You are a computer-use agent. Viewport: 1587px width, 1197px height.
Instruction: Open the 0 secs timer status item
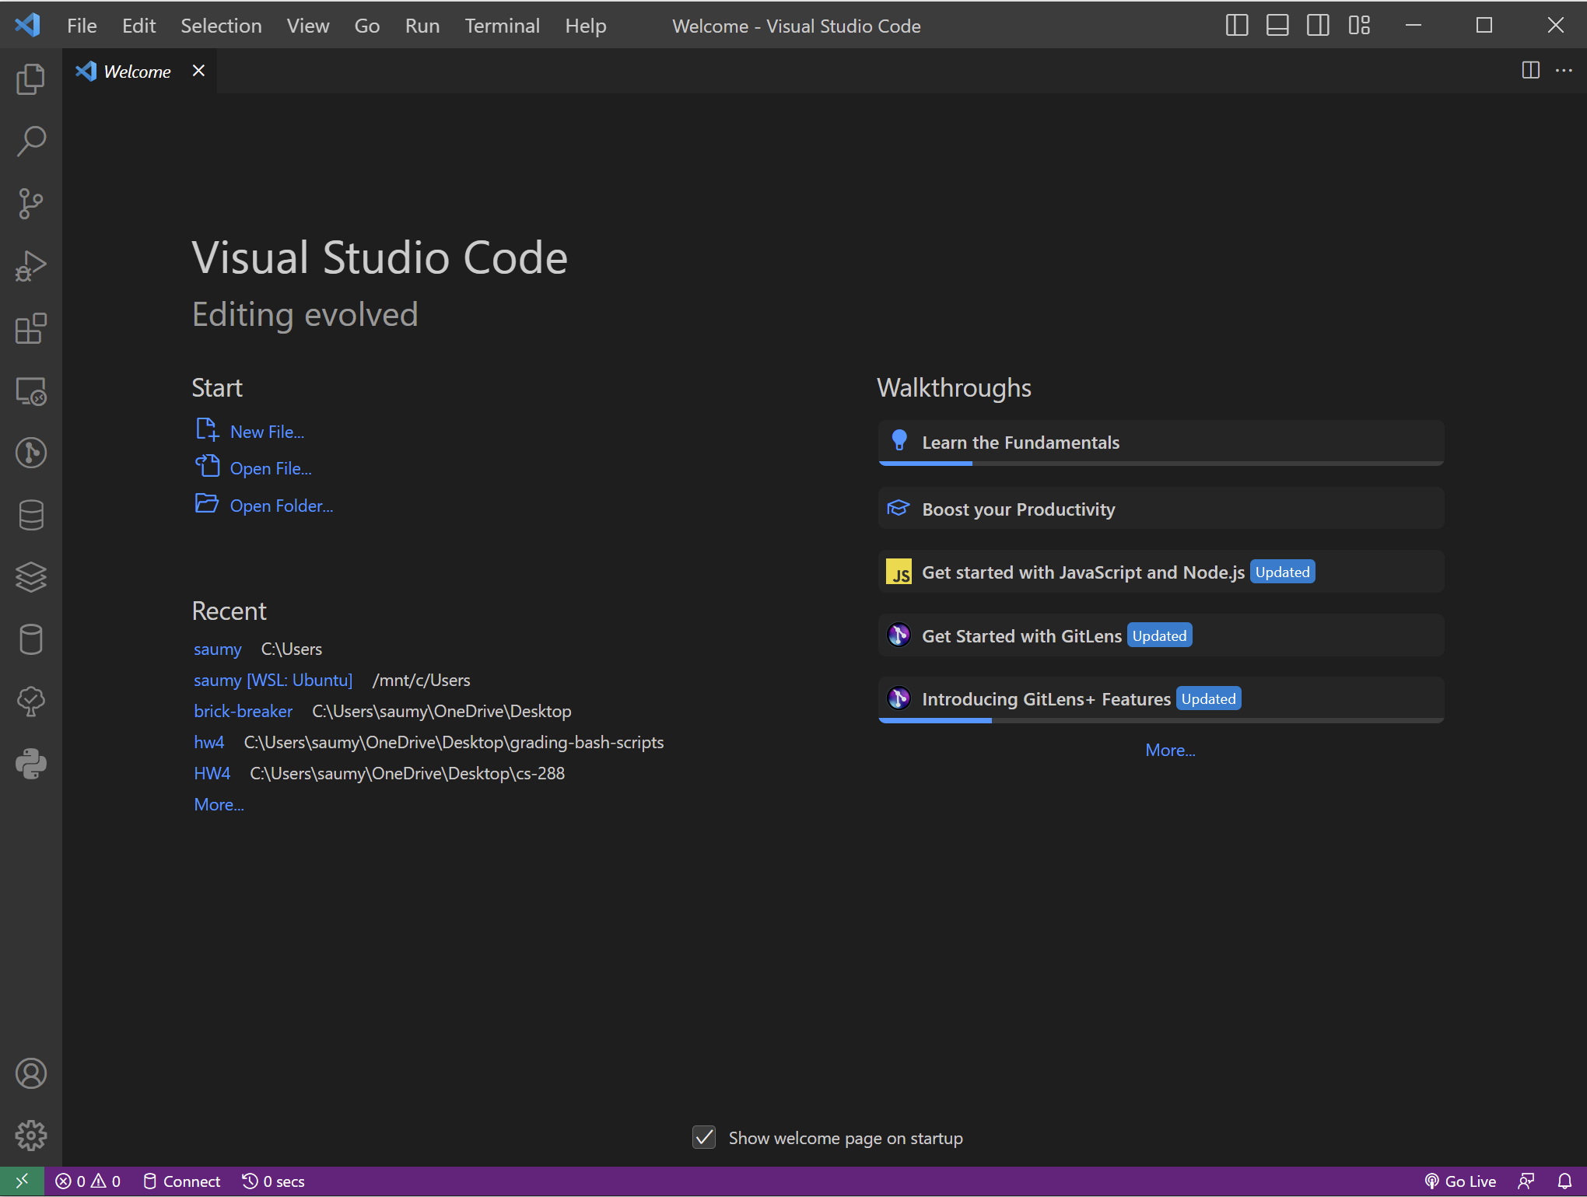click(x=273, y=1181)
